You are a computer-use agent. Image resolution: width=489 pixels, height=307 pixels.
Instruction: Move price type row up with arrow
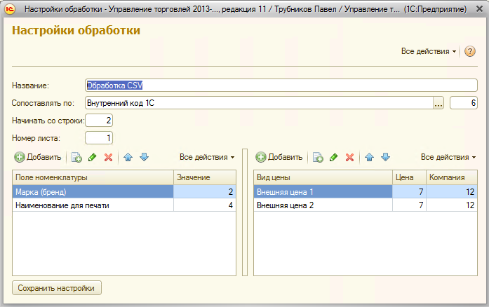pyautogui.click(x=370, y=158)
